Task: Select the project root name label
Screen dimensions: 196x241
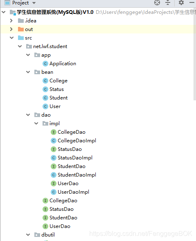Action: pos(55,12)
